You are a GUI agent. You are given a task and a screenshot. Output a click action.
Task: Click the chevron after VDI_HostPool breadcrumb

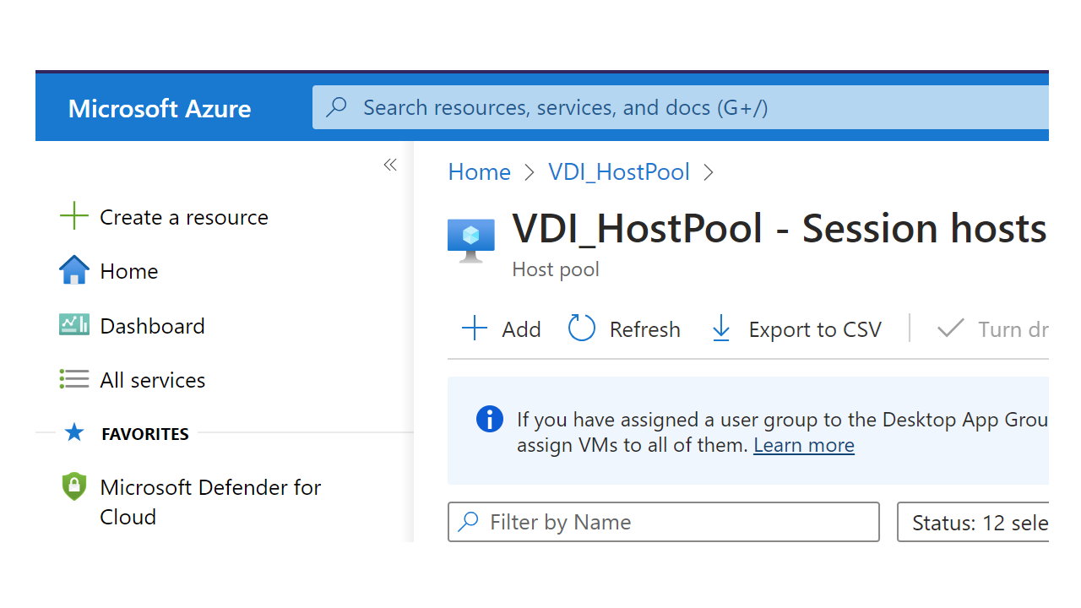[709, 172]
